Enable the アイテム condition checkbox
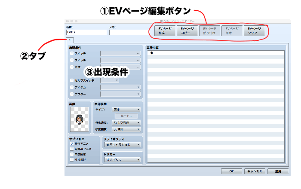This screenshot has height=189, width=301. [x=72, y=87]
